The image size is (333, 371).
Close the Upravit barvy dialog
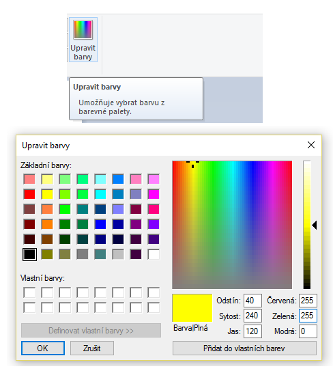pyautogui.click(x=311, y=145)
